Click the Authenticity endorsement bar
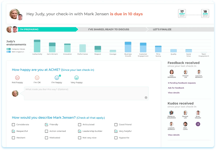 (x=37, y=46)
